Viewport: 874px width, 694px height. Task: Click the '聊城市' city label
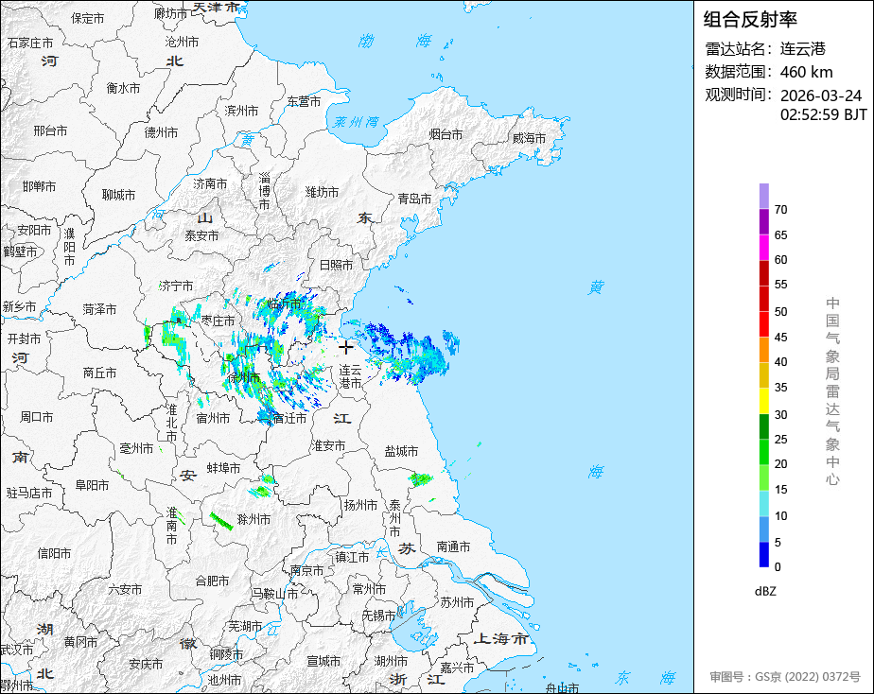[118, 195]
